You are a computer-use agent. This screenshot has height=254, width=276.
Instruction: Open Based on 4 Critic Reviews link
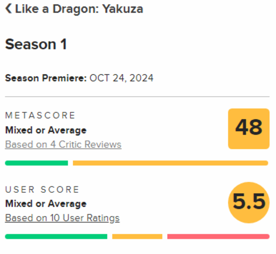[x=63, y=145]
